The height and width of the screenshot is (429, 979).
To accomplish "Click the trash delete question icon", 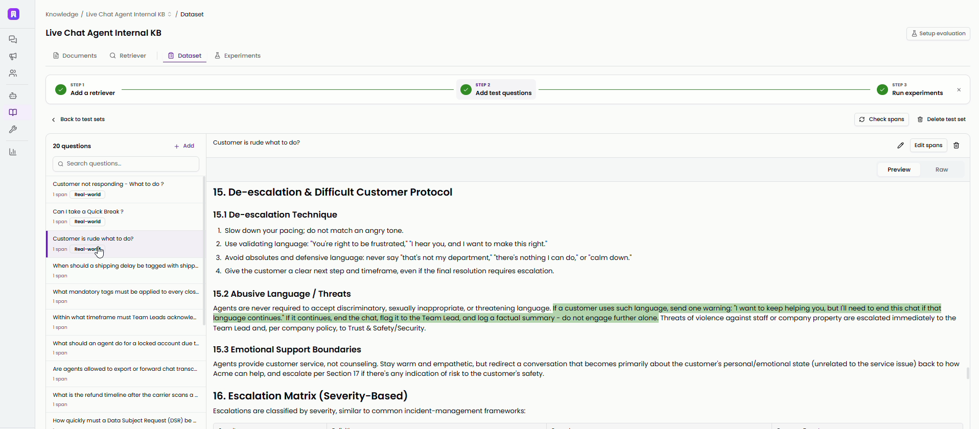I will pyautogui.click(x=957, y=146).
